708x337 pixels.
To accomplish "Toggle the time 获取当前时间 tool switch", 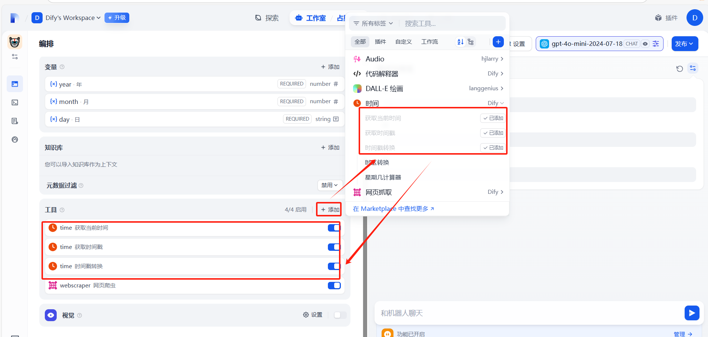I will (334, 228).
